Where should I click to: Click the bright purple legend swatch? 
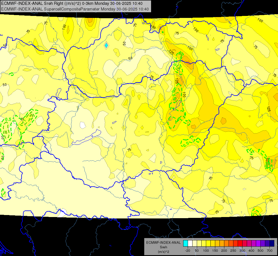point(258,243)
